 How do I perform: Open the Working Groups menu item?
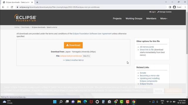pyautogui.click(x=134, y=18)
